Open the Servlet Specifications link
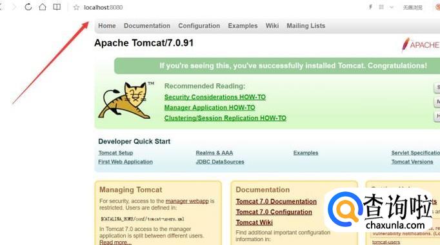 (x=415, y=153)
